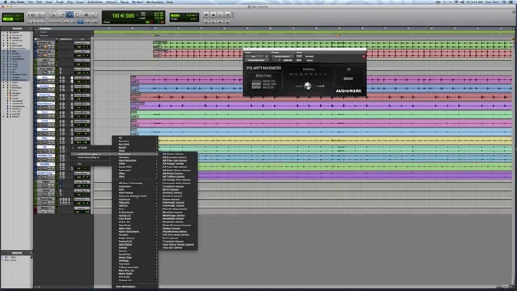
Task: Open the File menu
Action: pyautogui.click(x=31, y=2)
